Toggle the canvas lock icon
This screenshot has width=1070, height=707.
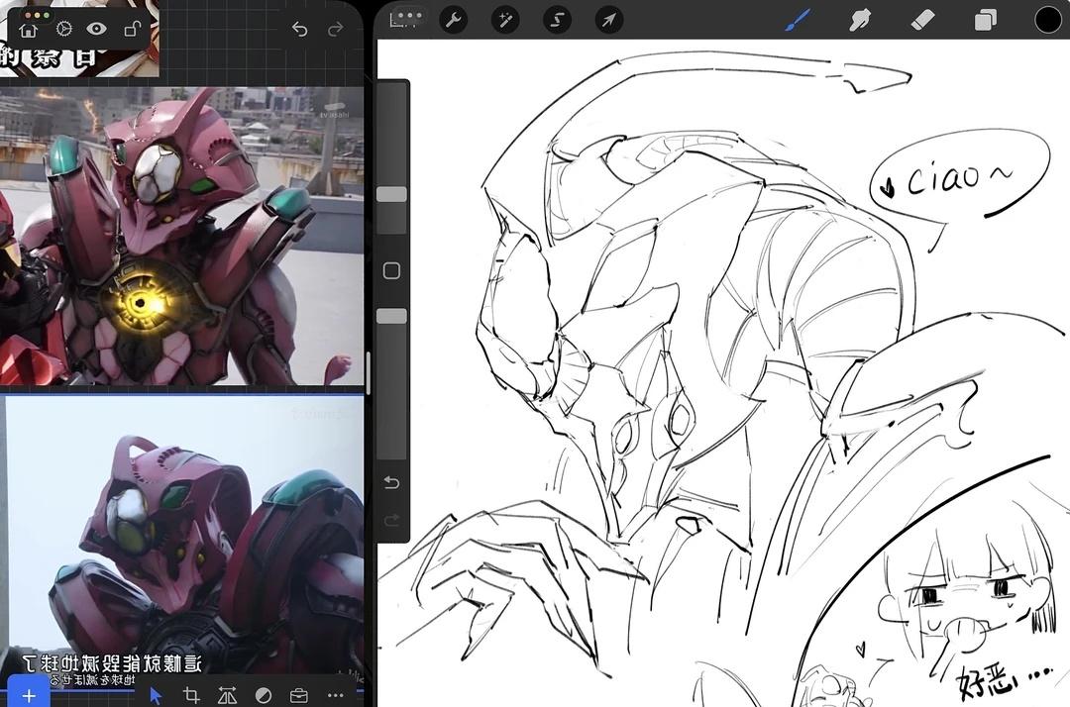tap(131, 31)
